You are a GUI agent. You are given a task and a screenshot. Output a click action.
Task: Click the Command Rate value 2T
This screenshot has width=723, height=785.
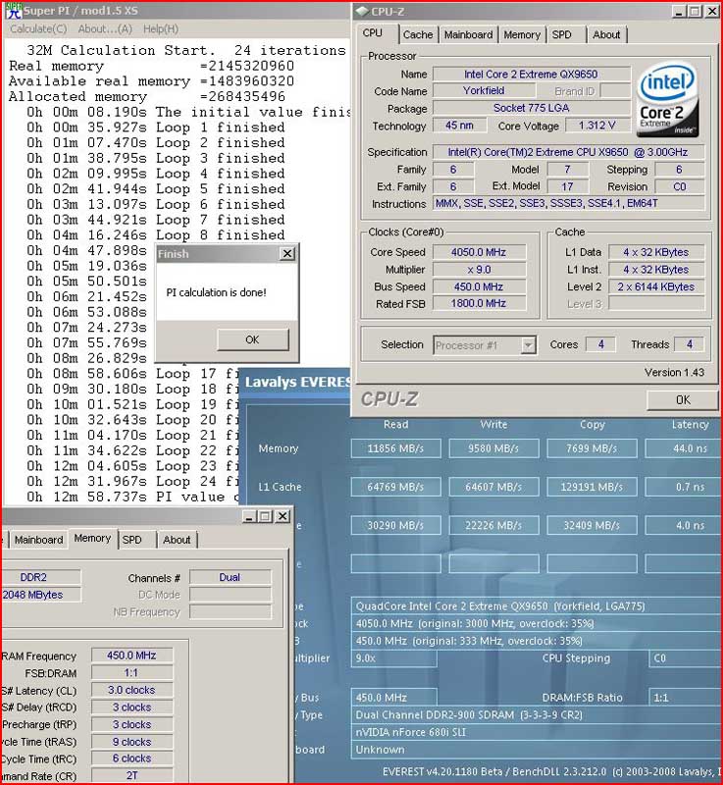131,775
